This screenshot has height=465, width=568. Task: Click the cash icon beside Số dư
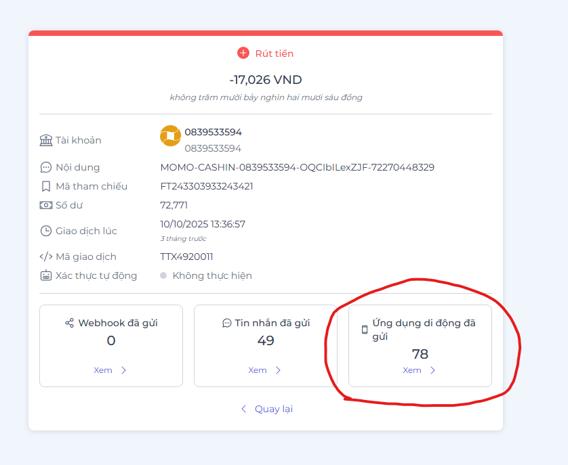coord(46,205)
